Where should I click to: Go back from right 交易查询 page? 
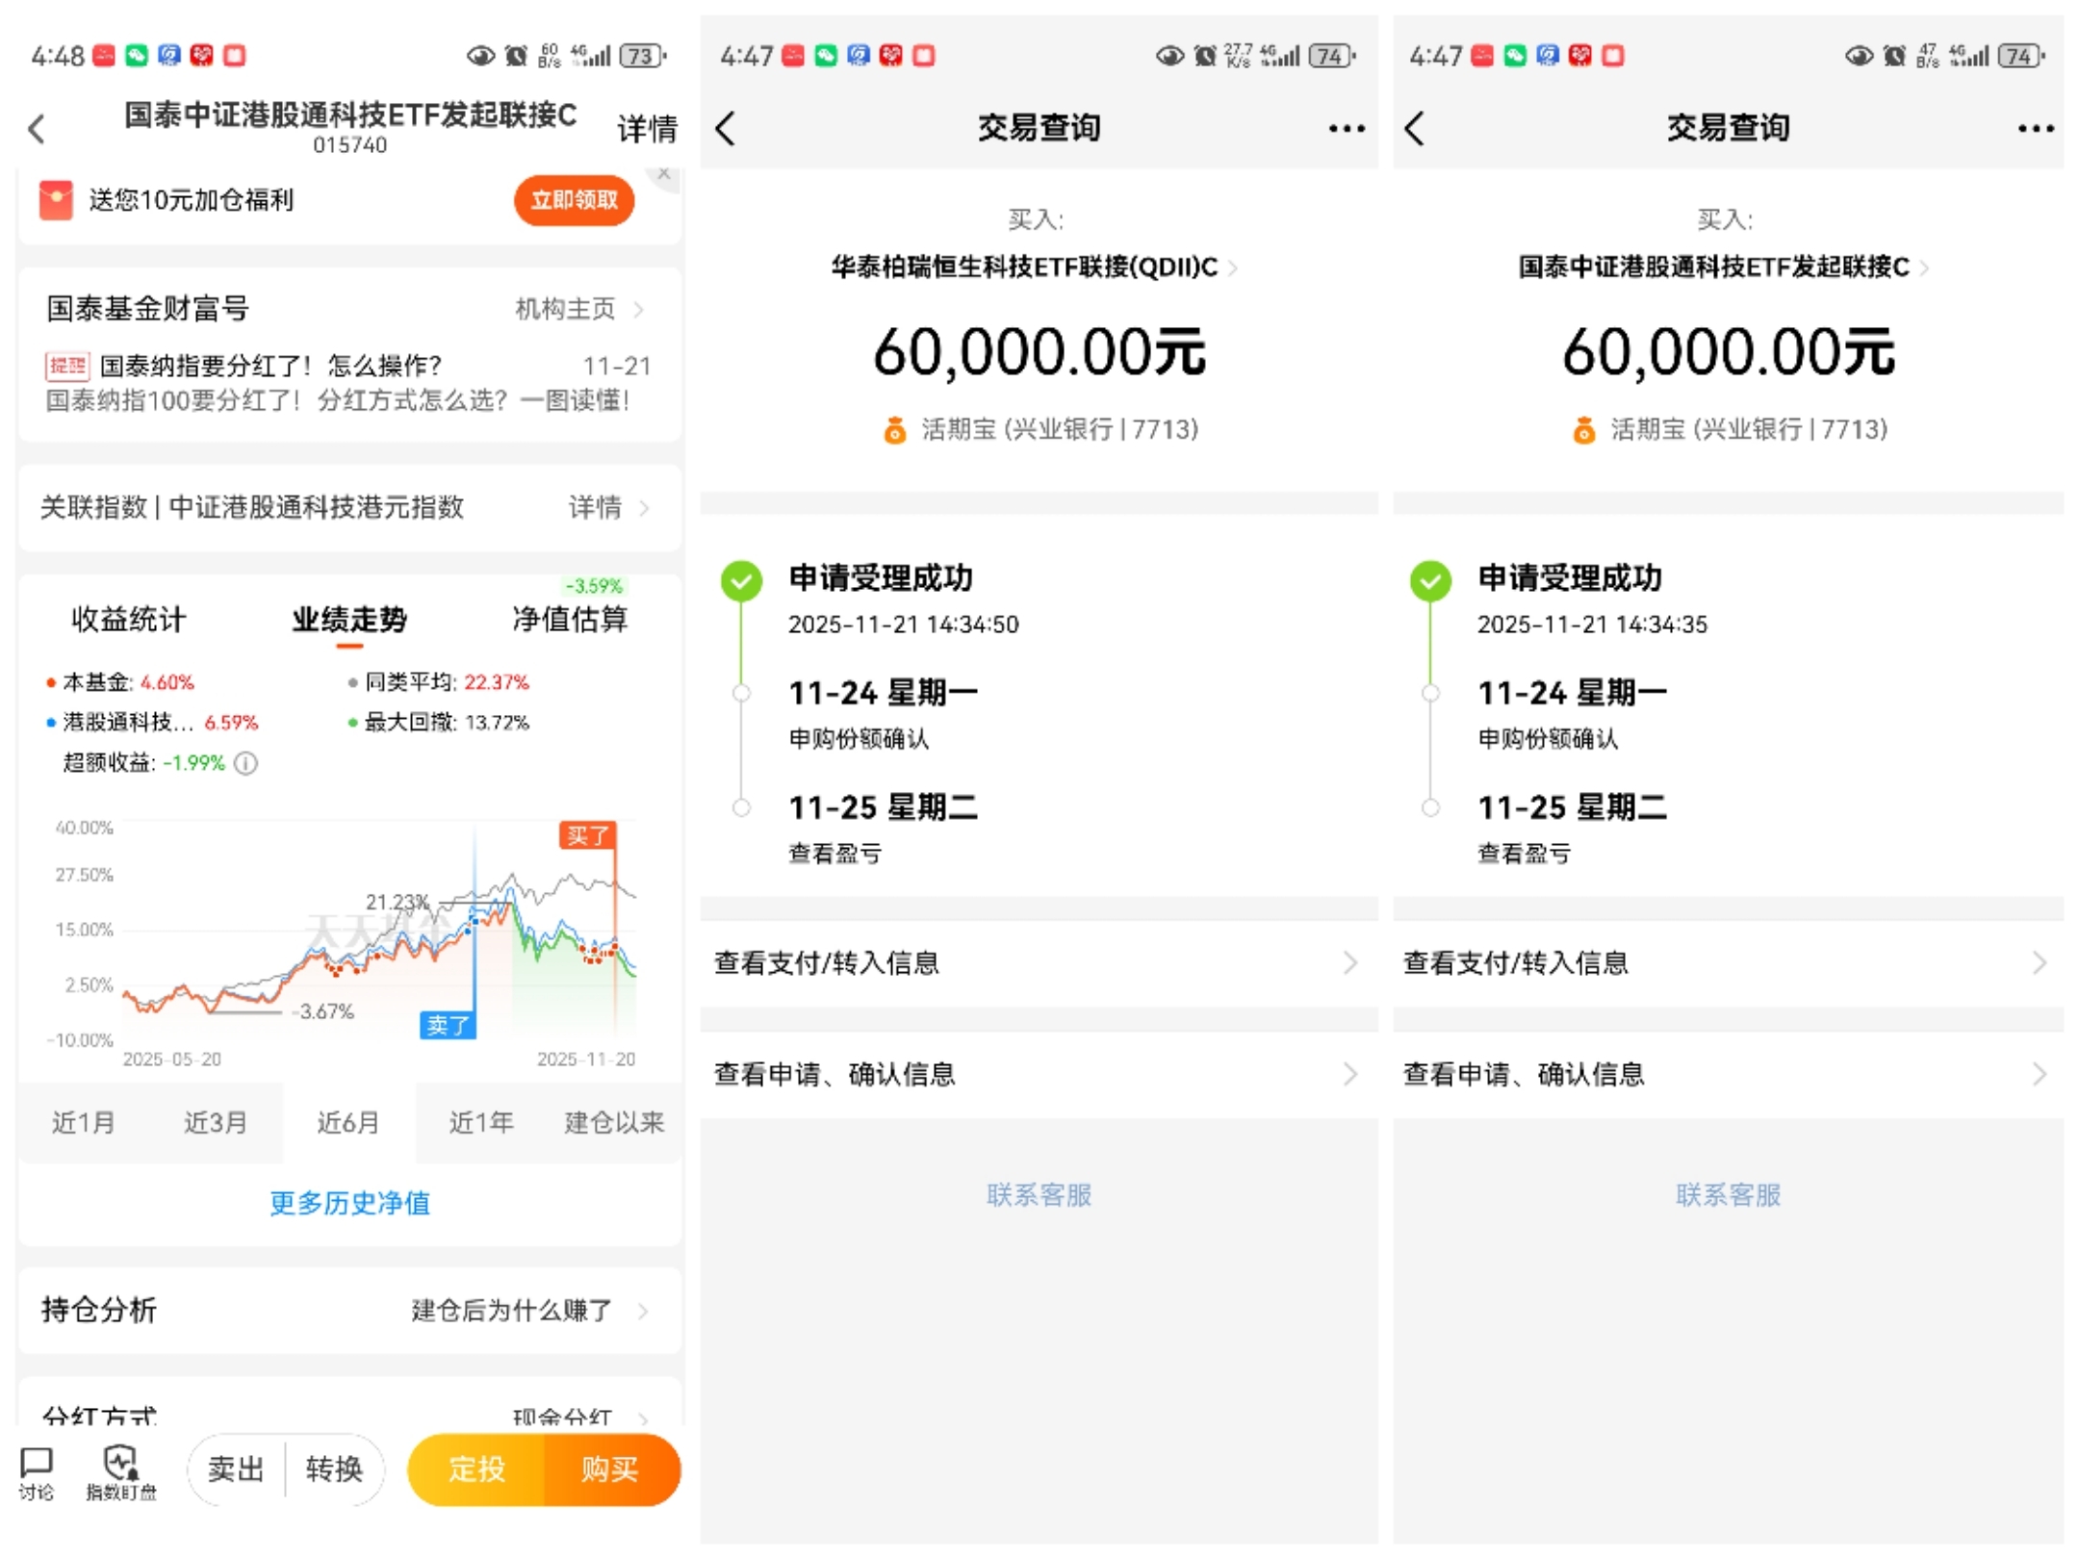point(1414,128)
